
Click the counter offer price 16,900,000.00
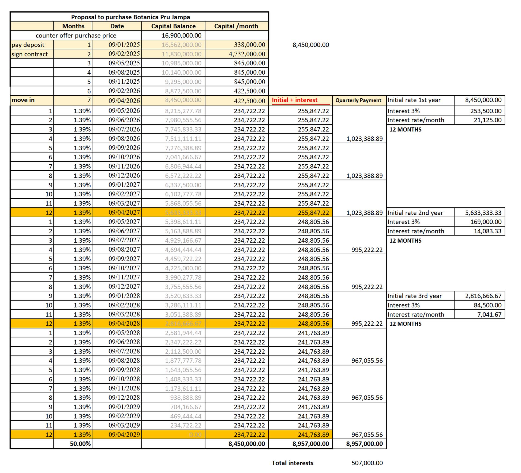pos(181,35)
